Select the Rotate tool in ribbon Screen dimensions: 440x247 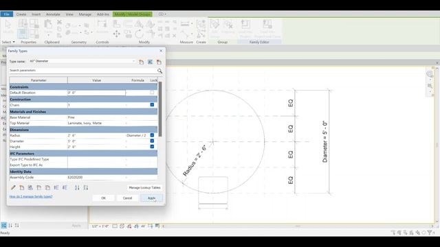click(x=139, y=34)
